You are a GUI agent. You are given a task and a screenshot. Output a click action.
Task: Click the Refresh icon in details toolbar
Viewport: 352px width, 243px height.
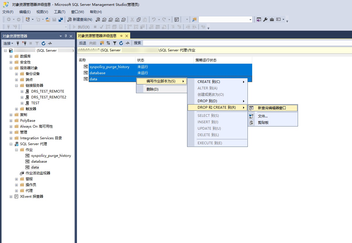[x=121, y=43]
